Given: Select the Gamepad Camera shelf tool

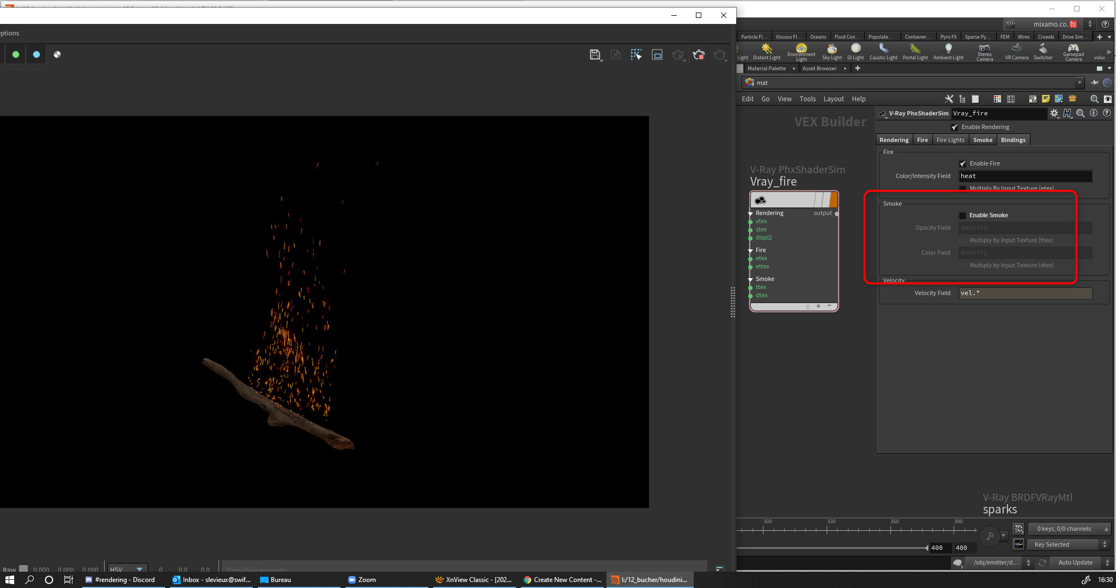Looking at the screenshot, I should coord(1073,52).
